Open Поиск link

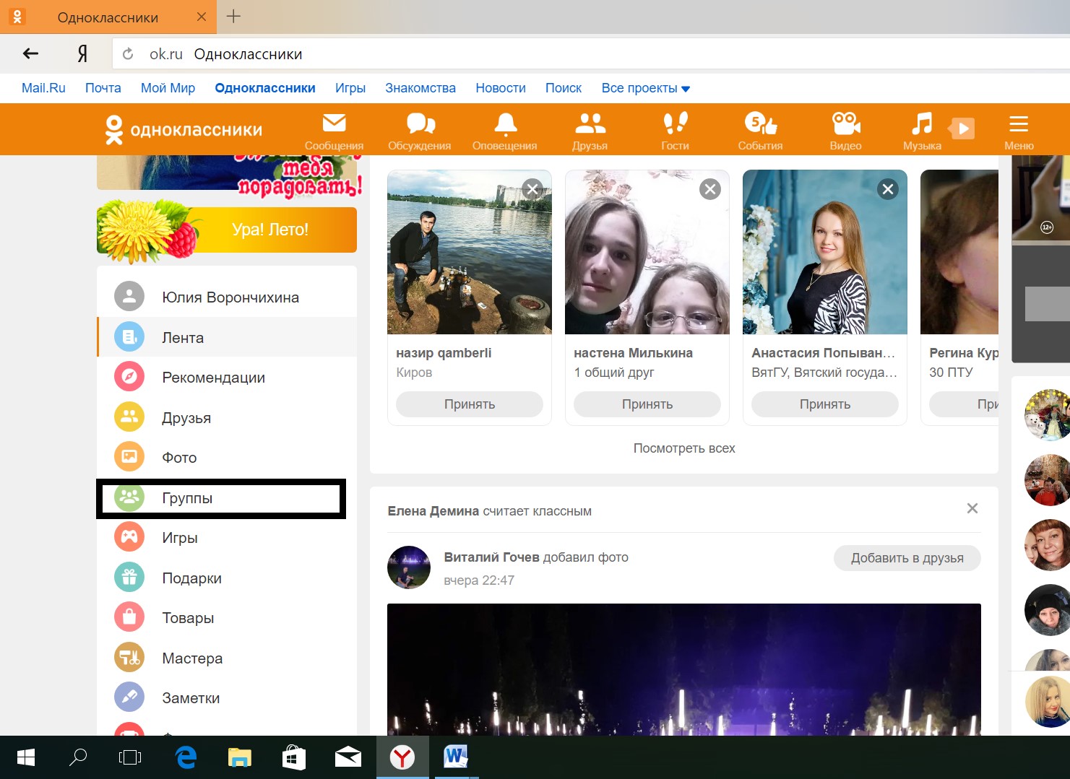click(x=564, y=88)
